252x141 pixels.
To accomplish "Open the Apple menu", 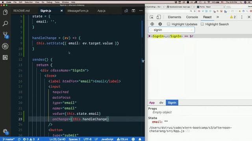I will click(x=3, y=2).
